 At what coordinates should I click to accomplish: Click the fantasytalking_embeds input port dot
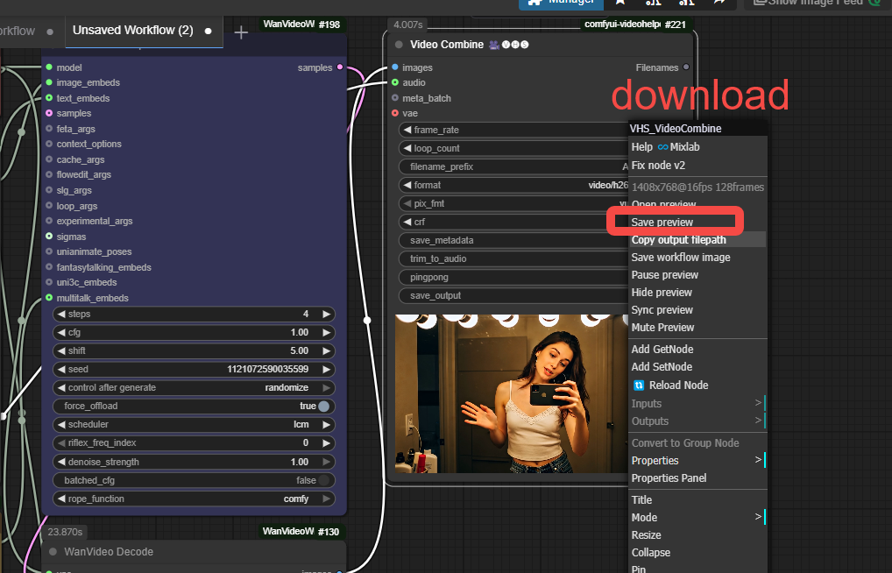49,267
